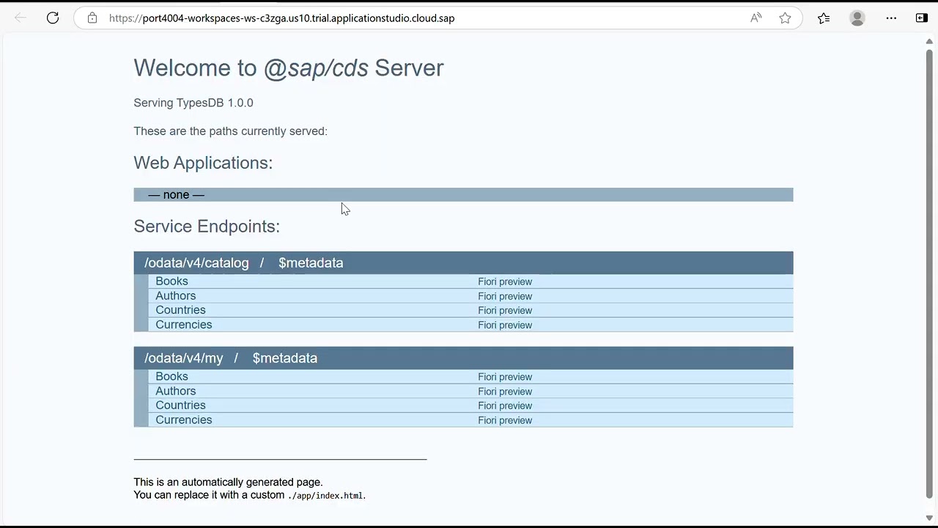Open Currencies entity under catalog service
Viewport: 938px width, 528px height.
pyautogui.click(x=184, y=324)
